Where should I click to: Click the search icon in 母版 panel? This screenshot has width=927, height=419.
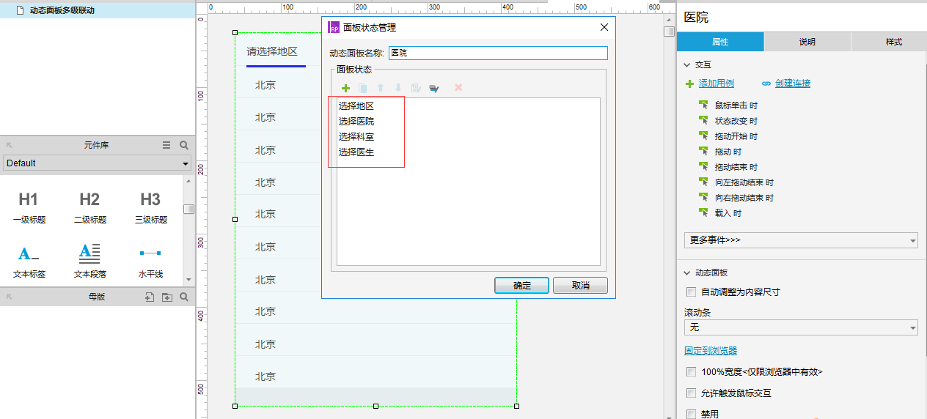tap(184, 297)
